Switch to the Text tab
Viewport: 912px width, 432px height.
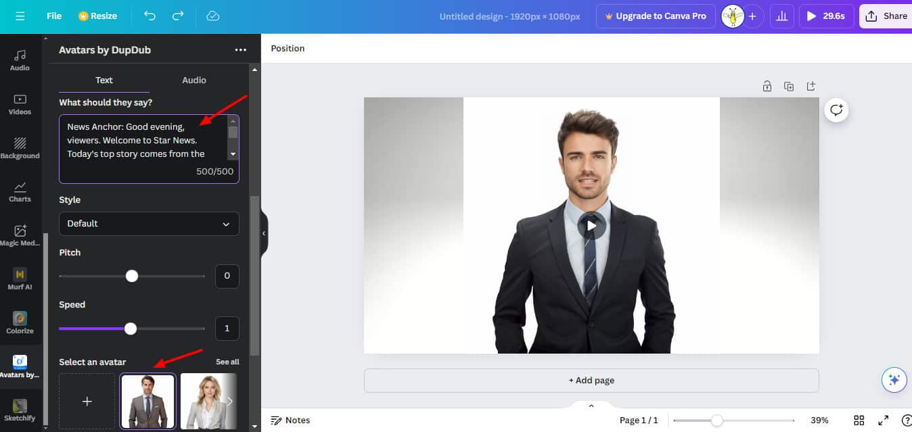coord(104,80)
